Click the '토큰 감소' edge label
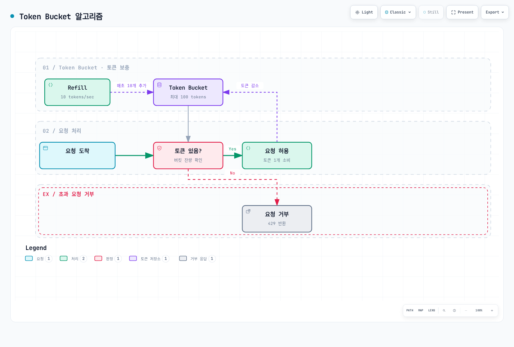 (x=250, y=86)
